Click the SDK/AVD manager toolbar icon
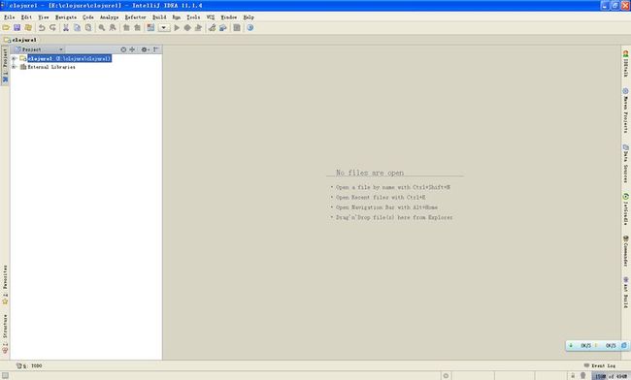The height and width of the screenshot is (380, 631). [x=237, y=28]
